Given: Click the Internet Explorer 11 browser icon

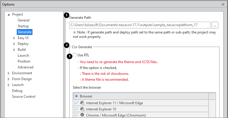Looking at the screenshot, I should click(82, 103).
